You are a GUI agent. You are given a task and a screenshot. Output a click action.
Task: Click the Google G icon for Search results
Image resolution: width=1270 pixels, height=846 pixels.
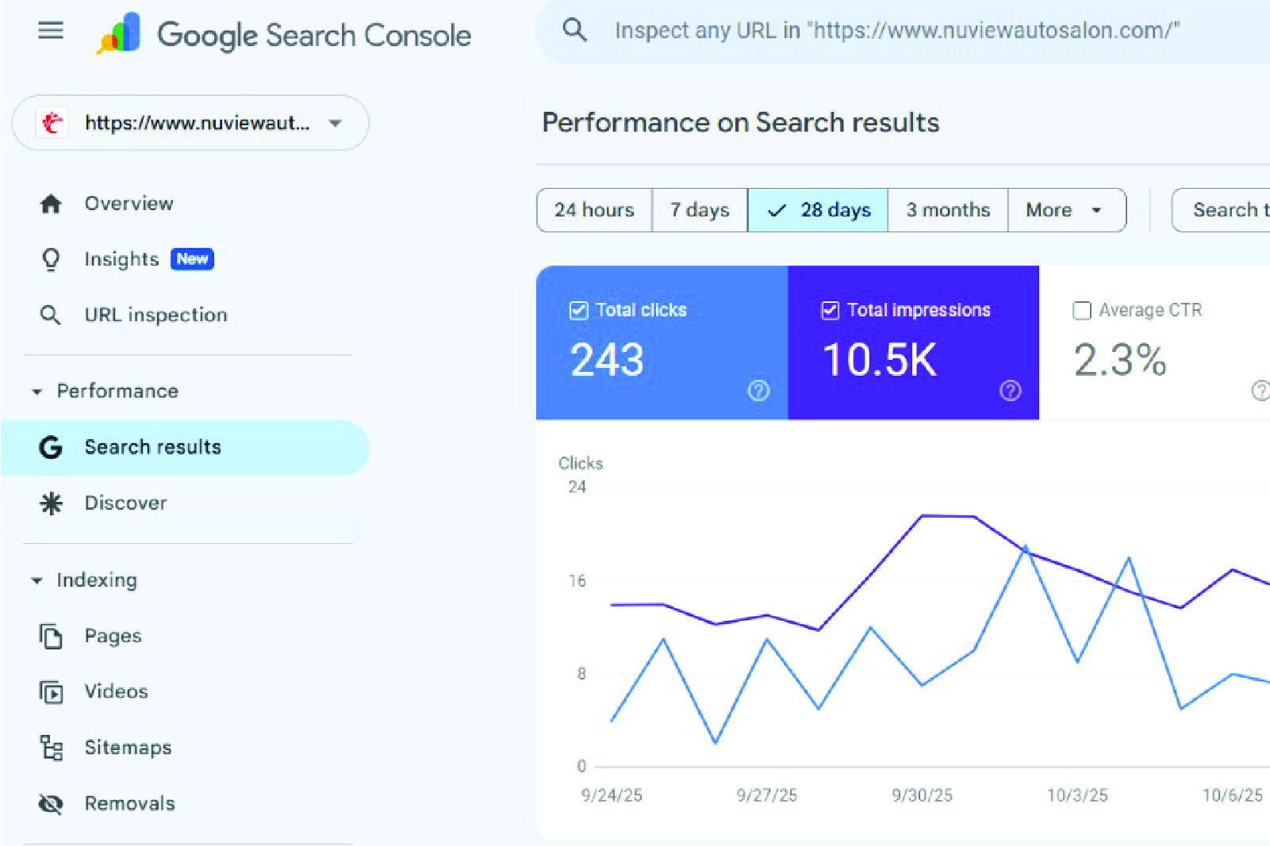[x=51, y=447]
